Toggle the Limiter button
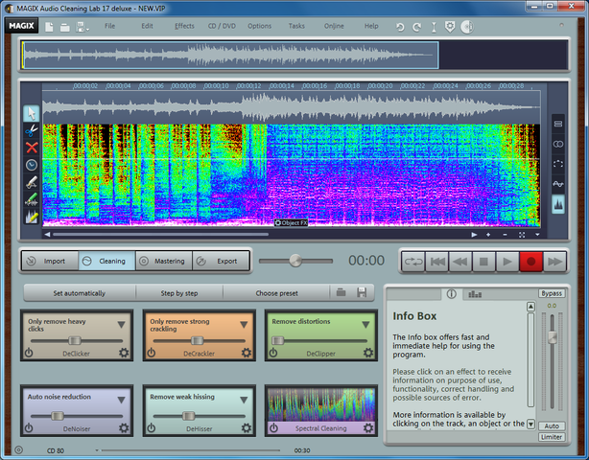The image size is (589, 460). point(552,437)
